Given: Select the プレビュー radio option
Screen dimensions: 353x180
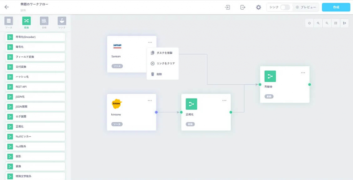Looking at the screenshot, I should coord(297,7).
